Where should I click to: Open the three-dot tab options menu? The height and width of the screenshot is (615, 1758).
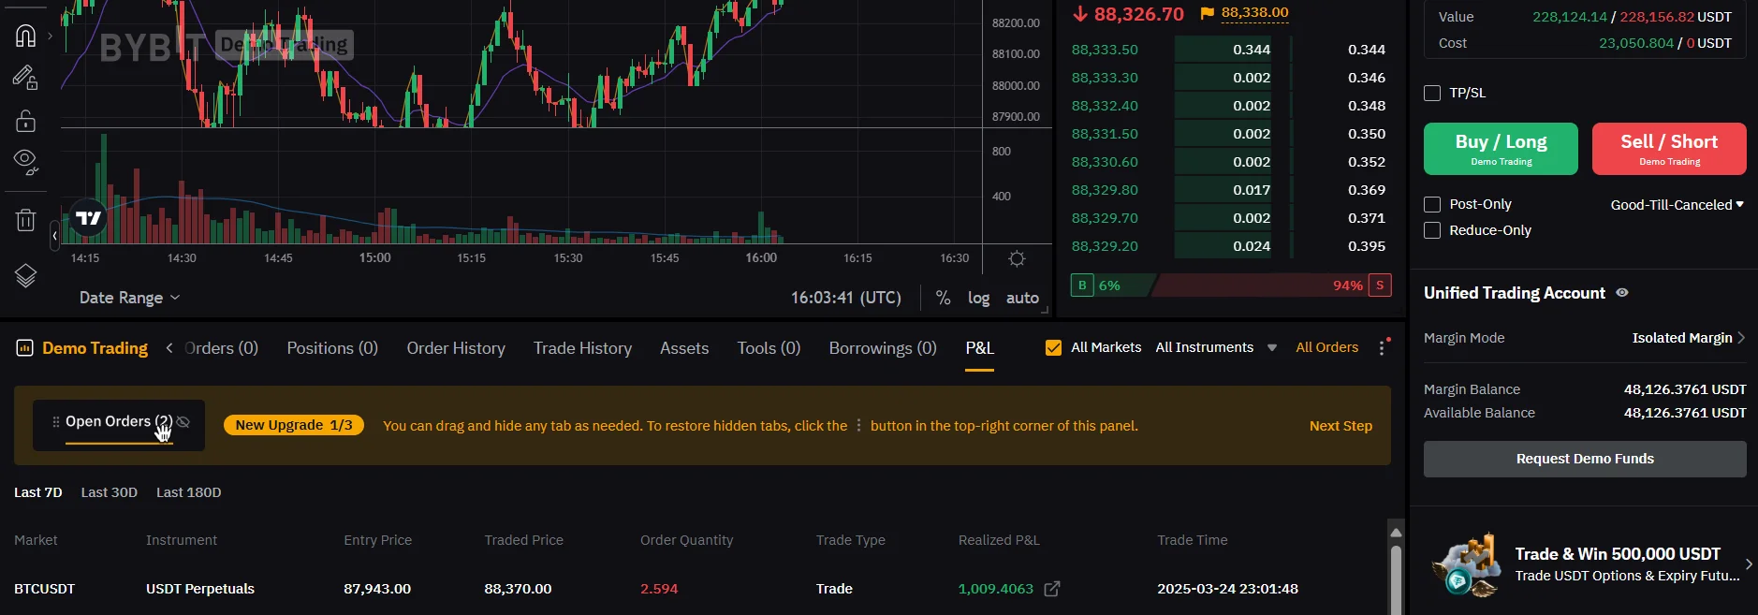1382,348
